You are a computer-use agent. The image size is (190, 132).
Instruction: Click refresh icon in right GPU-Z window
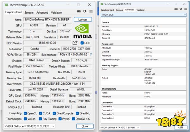point(181,9)
